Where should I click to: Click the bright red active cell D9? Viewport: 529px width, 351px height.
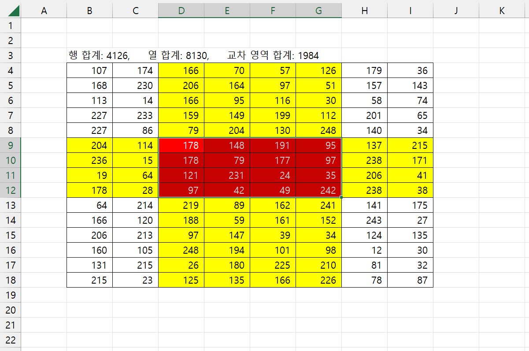[x=181, y=145]
